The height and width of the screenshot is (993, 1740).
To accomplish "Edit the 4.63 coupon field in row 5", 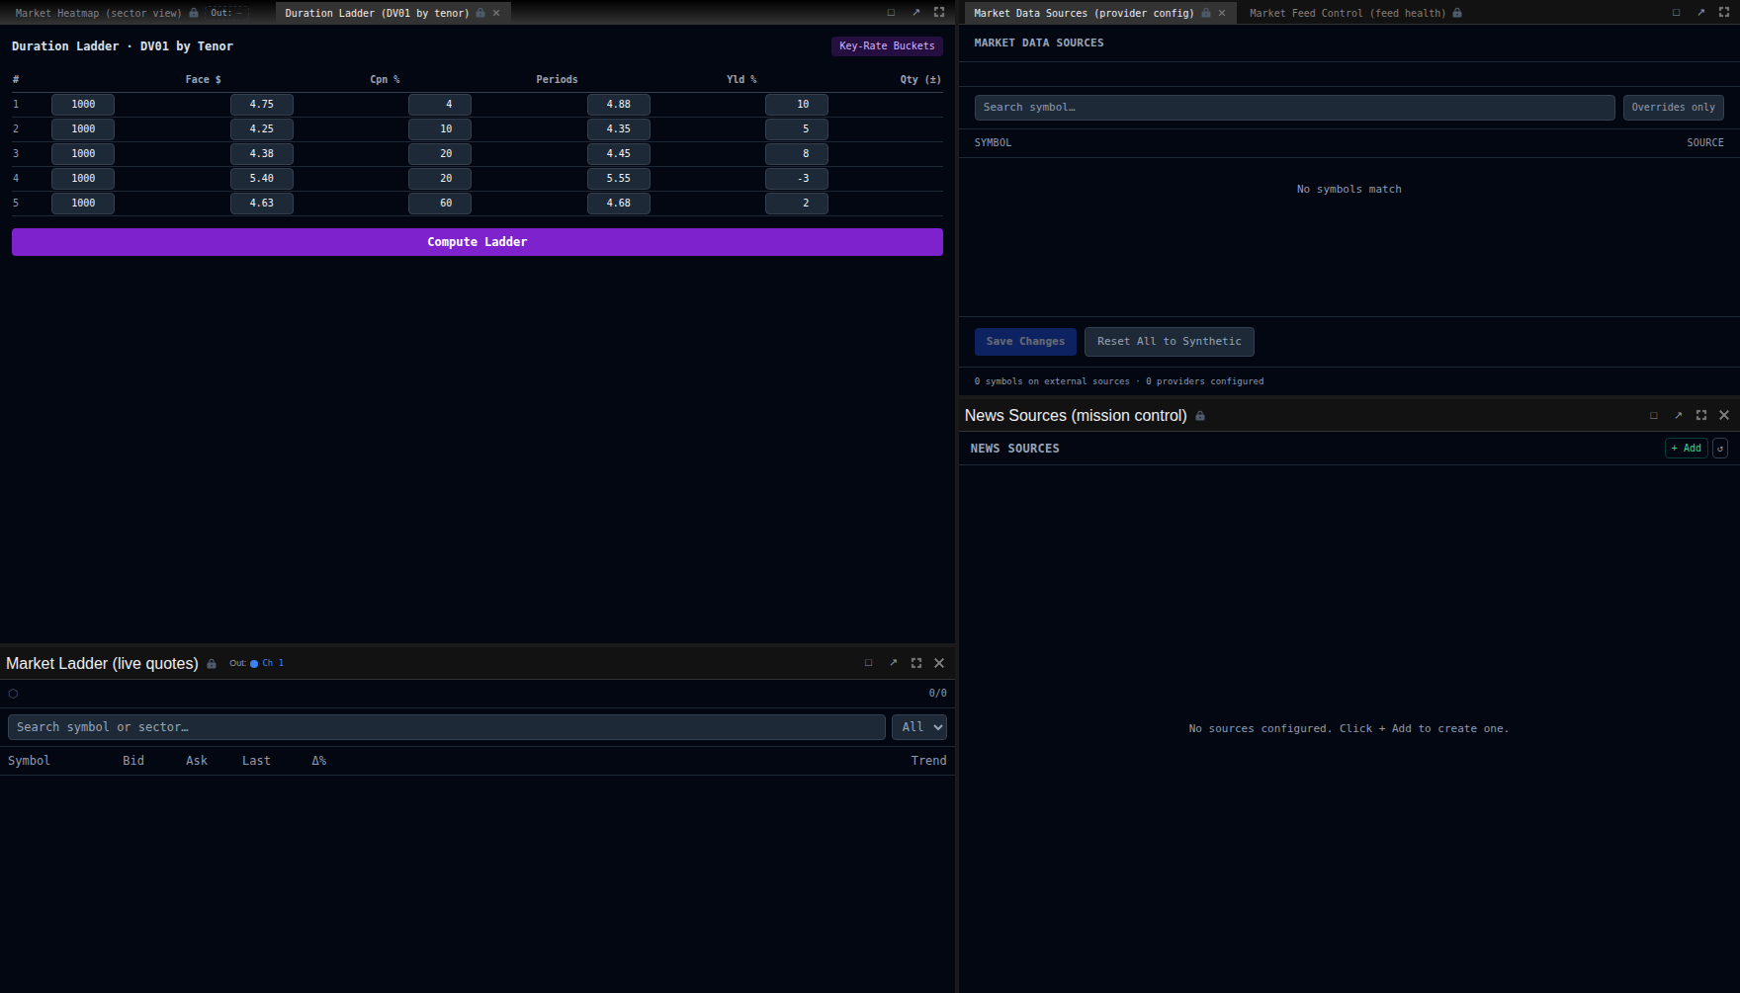I will (262, 204).
